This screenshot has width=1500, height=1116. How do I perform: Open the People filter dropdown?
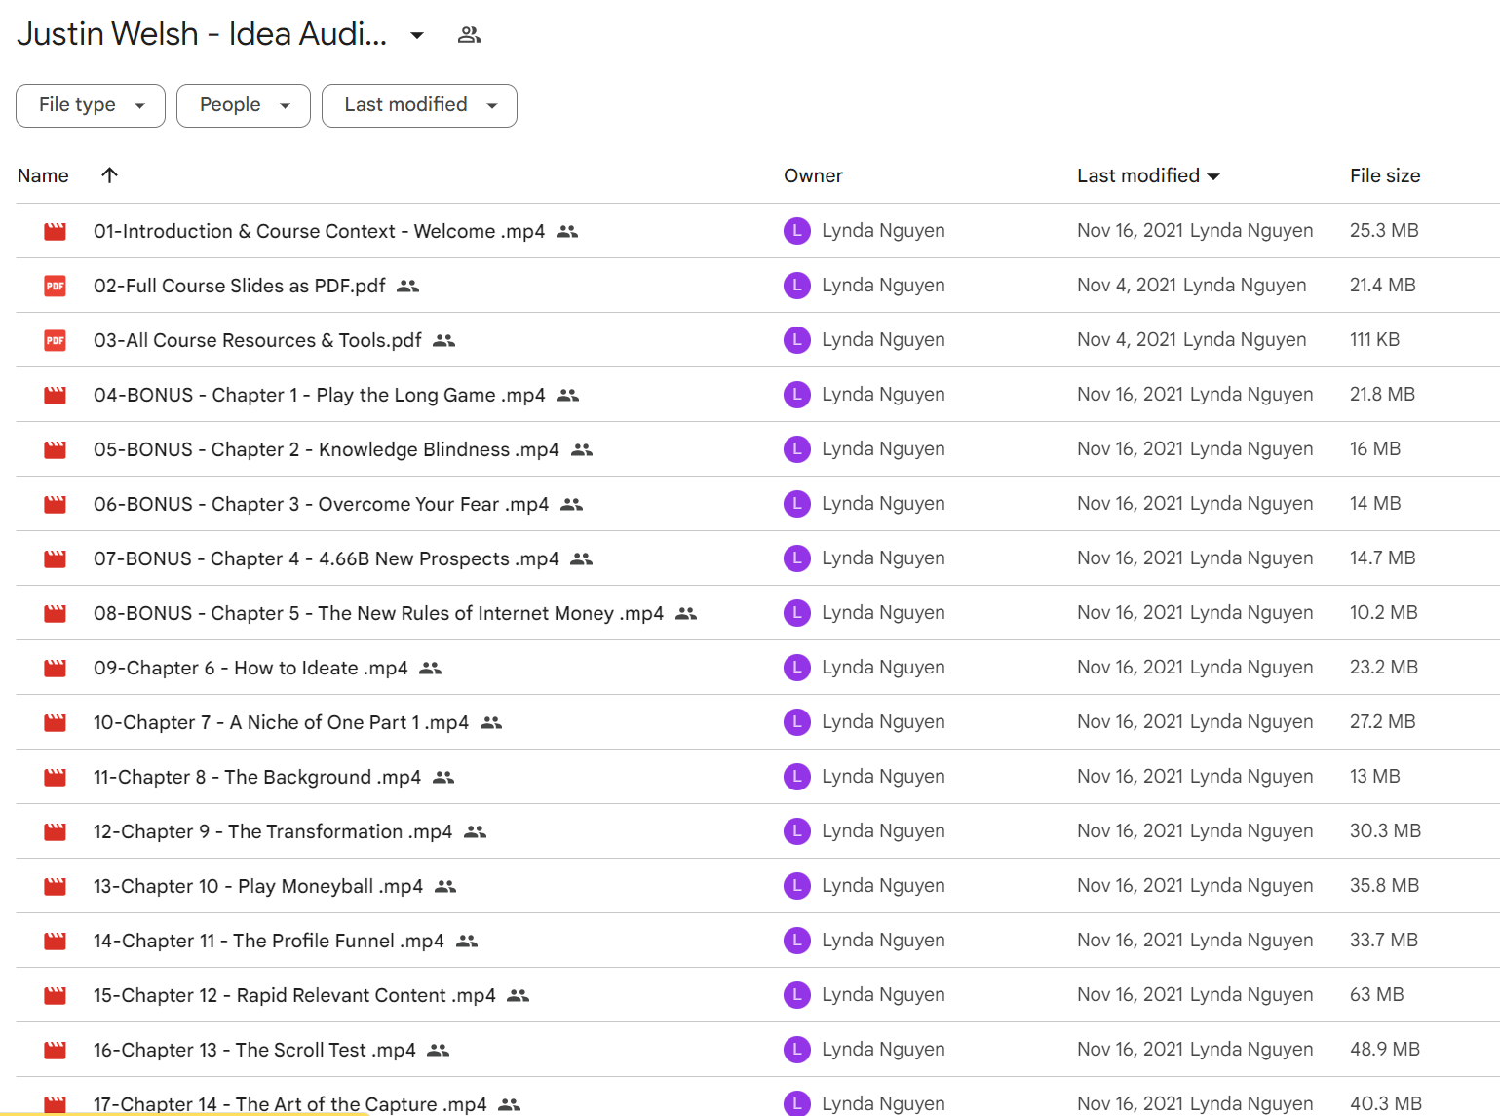(244, 105)
